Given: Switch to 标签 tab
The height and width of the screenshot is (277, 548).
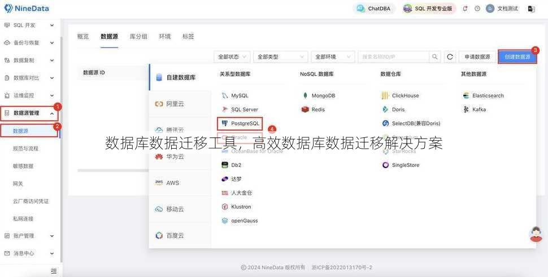Looking at the screenshot, I should tap(188, 36).
